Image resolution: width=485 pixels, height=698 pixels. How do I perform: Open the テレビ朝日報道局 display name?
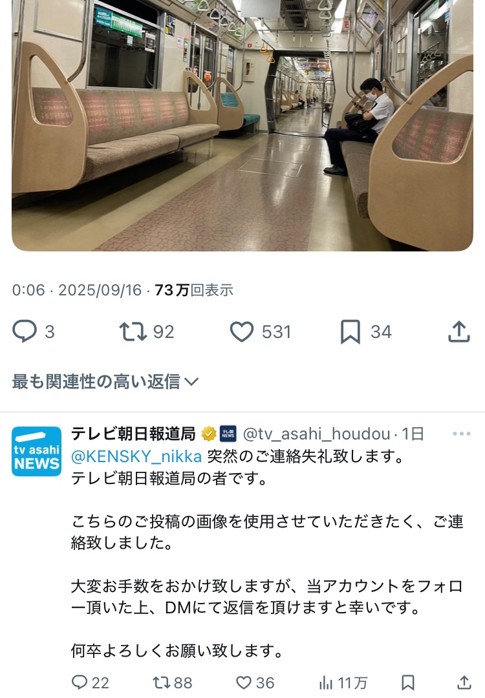click(133, 434)
